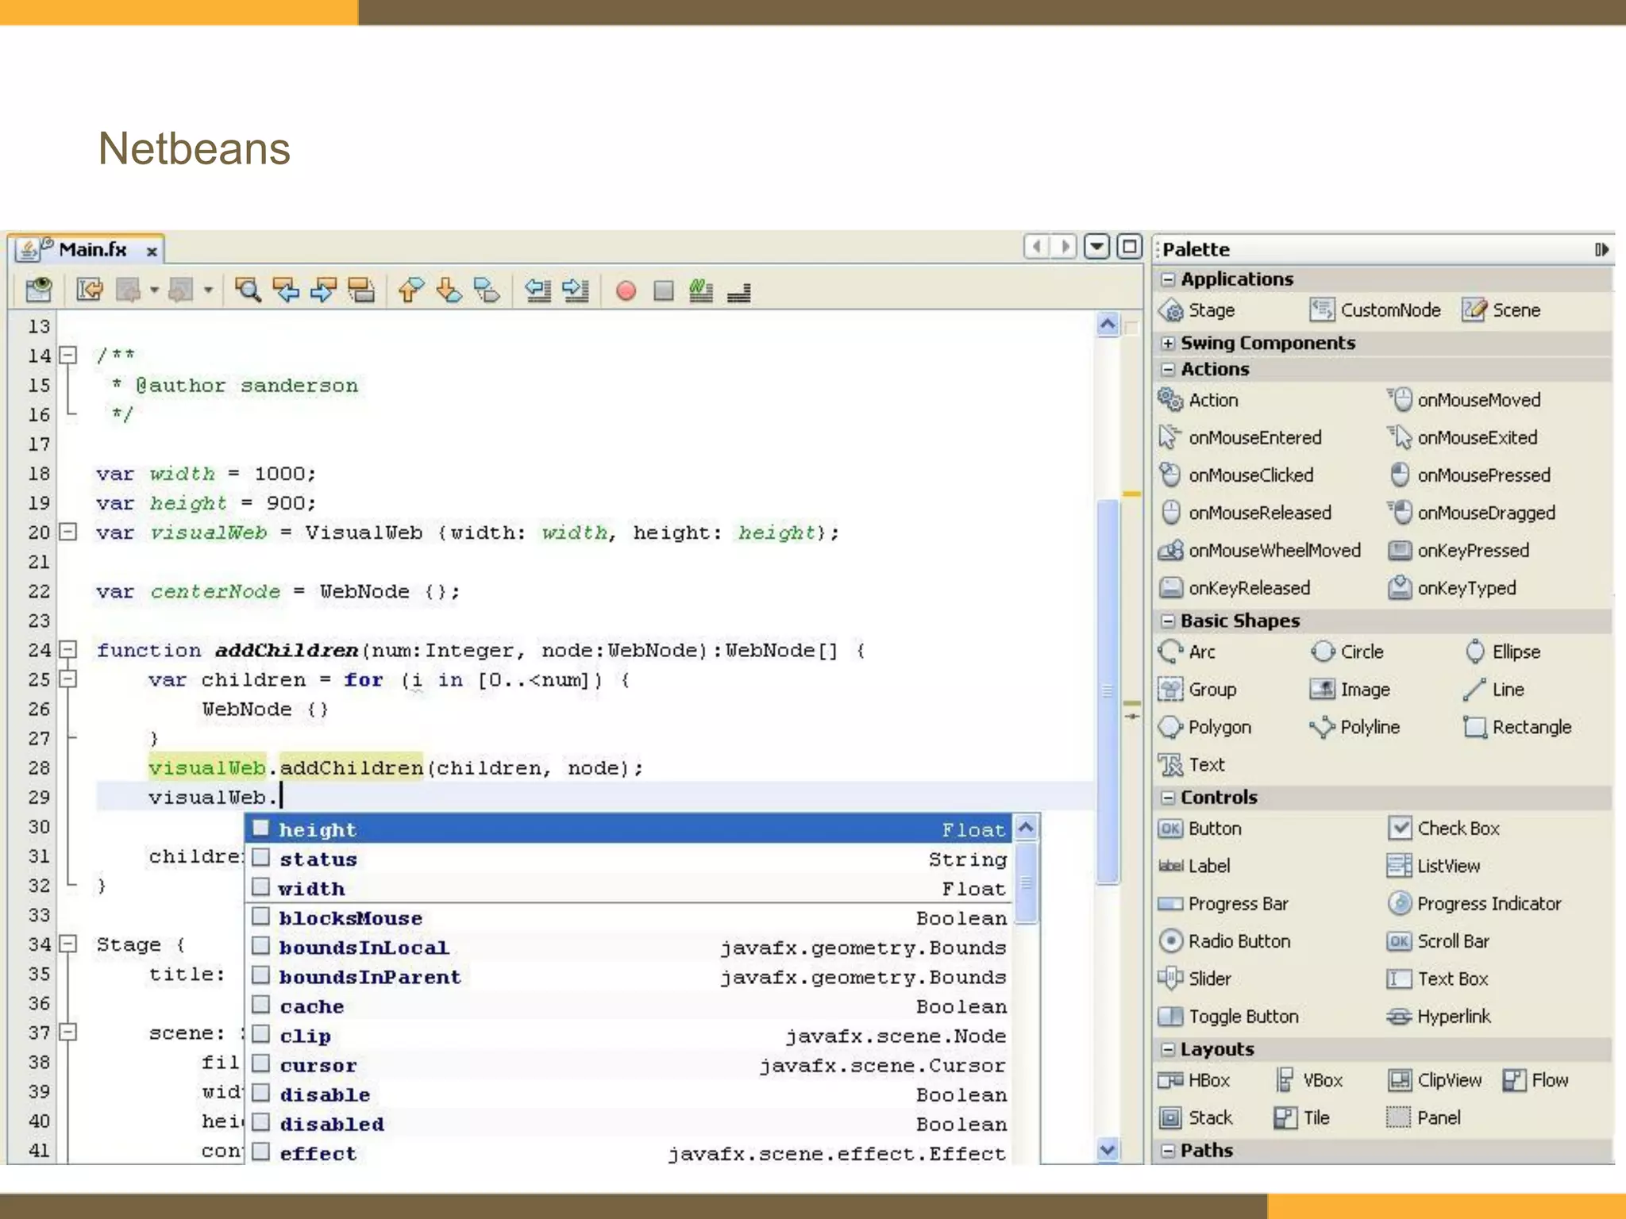Open the editor tab list dropdown arrow
This screenshot has width=1626, height=1219.
(x=1096, y=247)
